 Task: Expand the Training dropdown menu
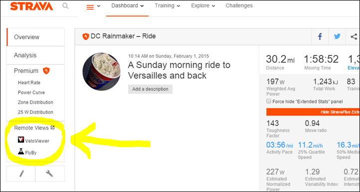[168, 6]
